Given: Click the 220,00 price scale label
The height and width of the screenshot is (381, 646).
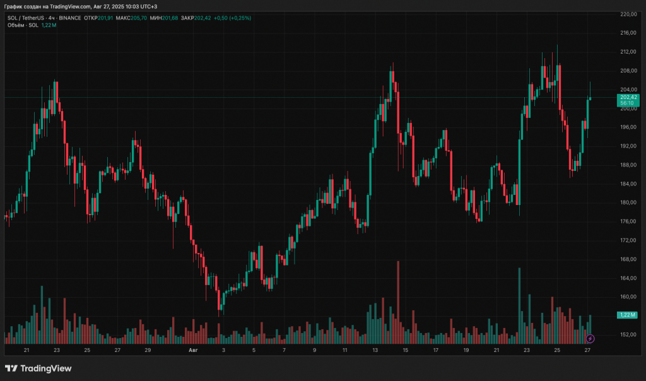Looking at the screenshot, I should click(628, 14).
